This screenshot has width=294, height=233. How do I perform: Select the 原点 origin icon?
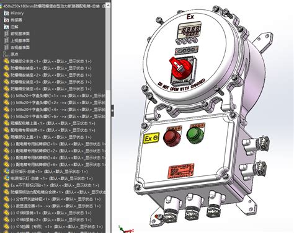[6, 55]
